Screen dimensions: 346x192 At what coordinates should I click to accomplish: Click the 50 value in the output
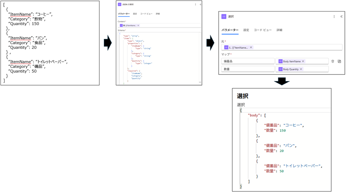[282, 171]
